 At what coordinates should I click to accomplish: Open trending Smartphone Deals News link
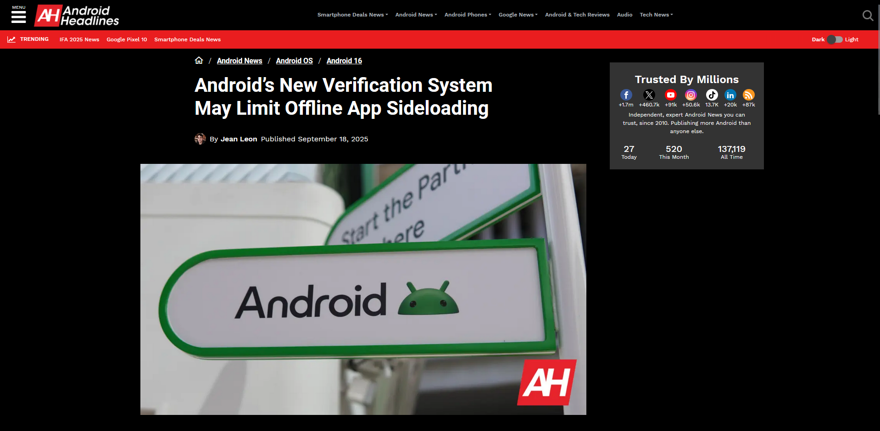(x=187, y=39)
